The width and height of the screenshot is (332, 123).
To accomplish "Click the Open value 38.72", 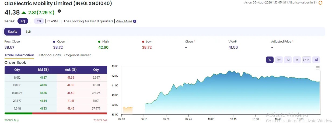I will (x=58, y=47).
